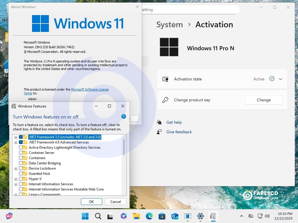Tick the Data Center Bridging checkbox

(x=21, y=163)
